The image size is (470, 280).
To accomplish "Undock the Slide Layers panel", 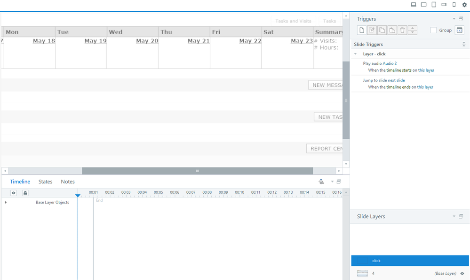I will [x=461, y=216].
